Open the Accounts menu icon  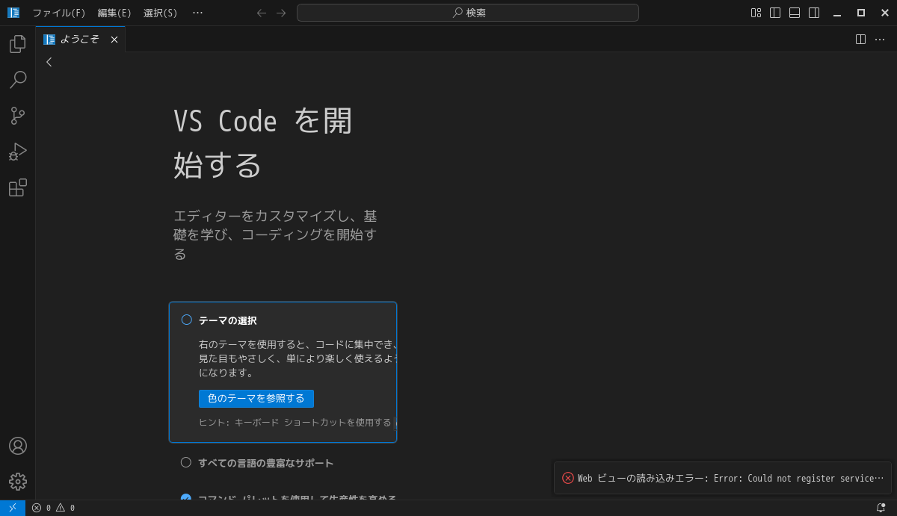(x=18, y=446)
